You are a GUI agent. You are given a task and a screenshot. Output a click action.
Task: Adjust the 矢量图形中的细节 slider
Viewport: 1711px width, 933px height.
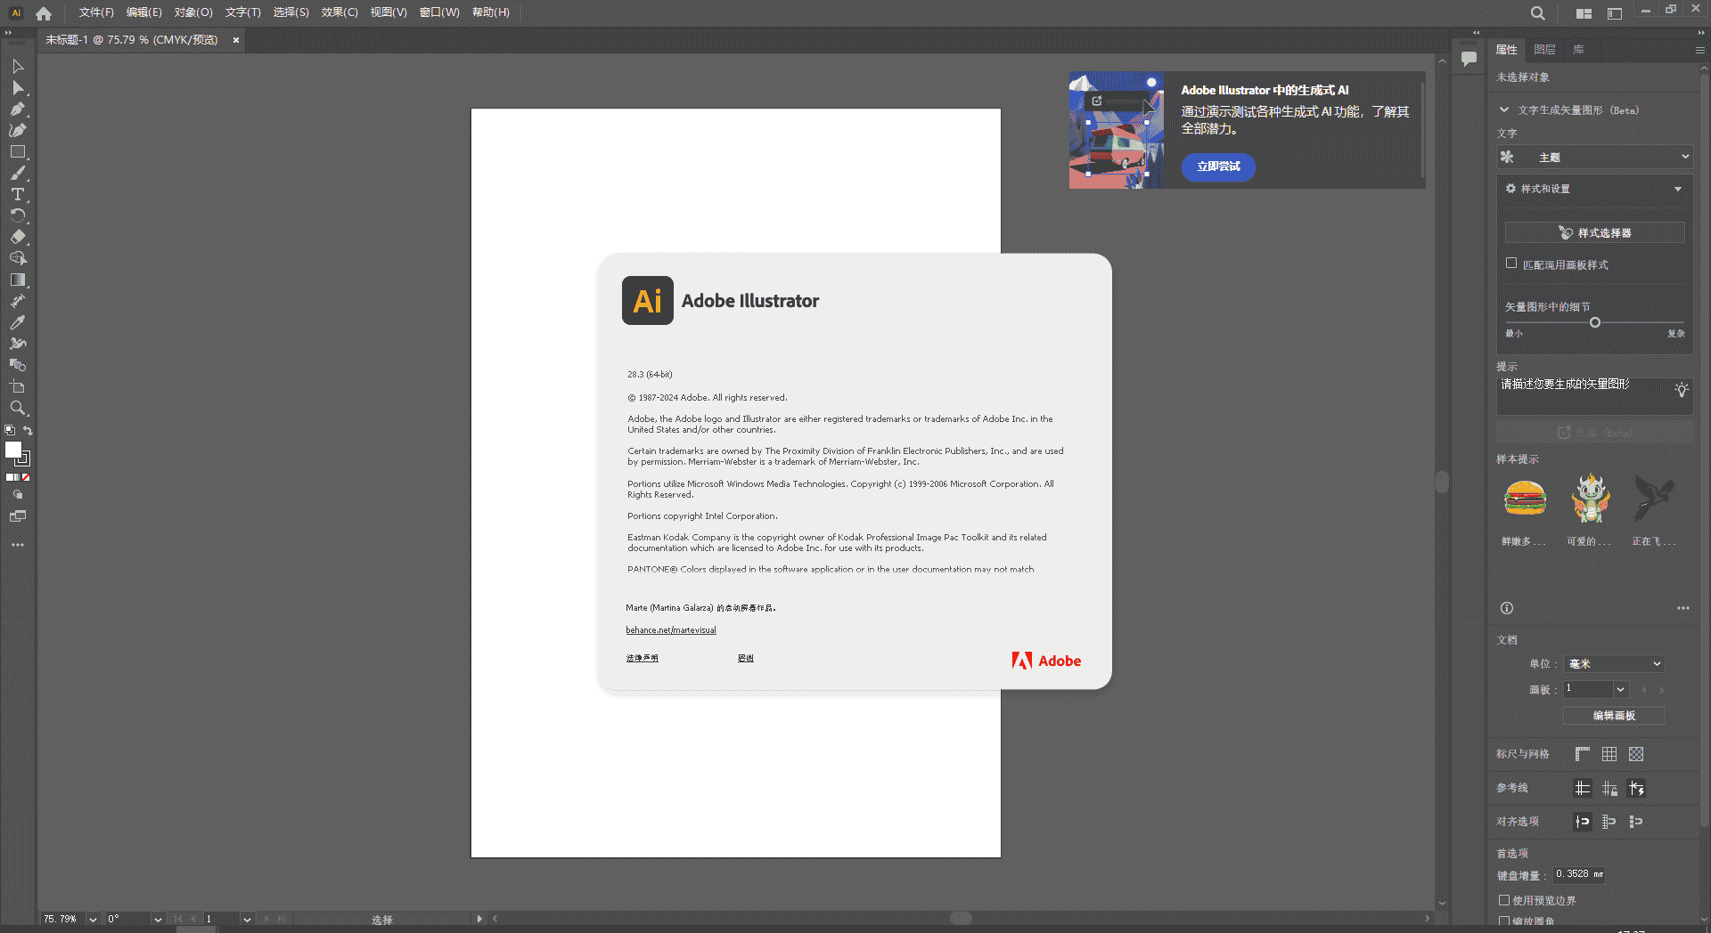[1595, 323]
